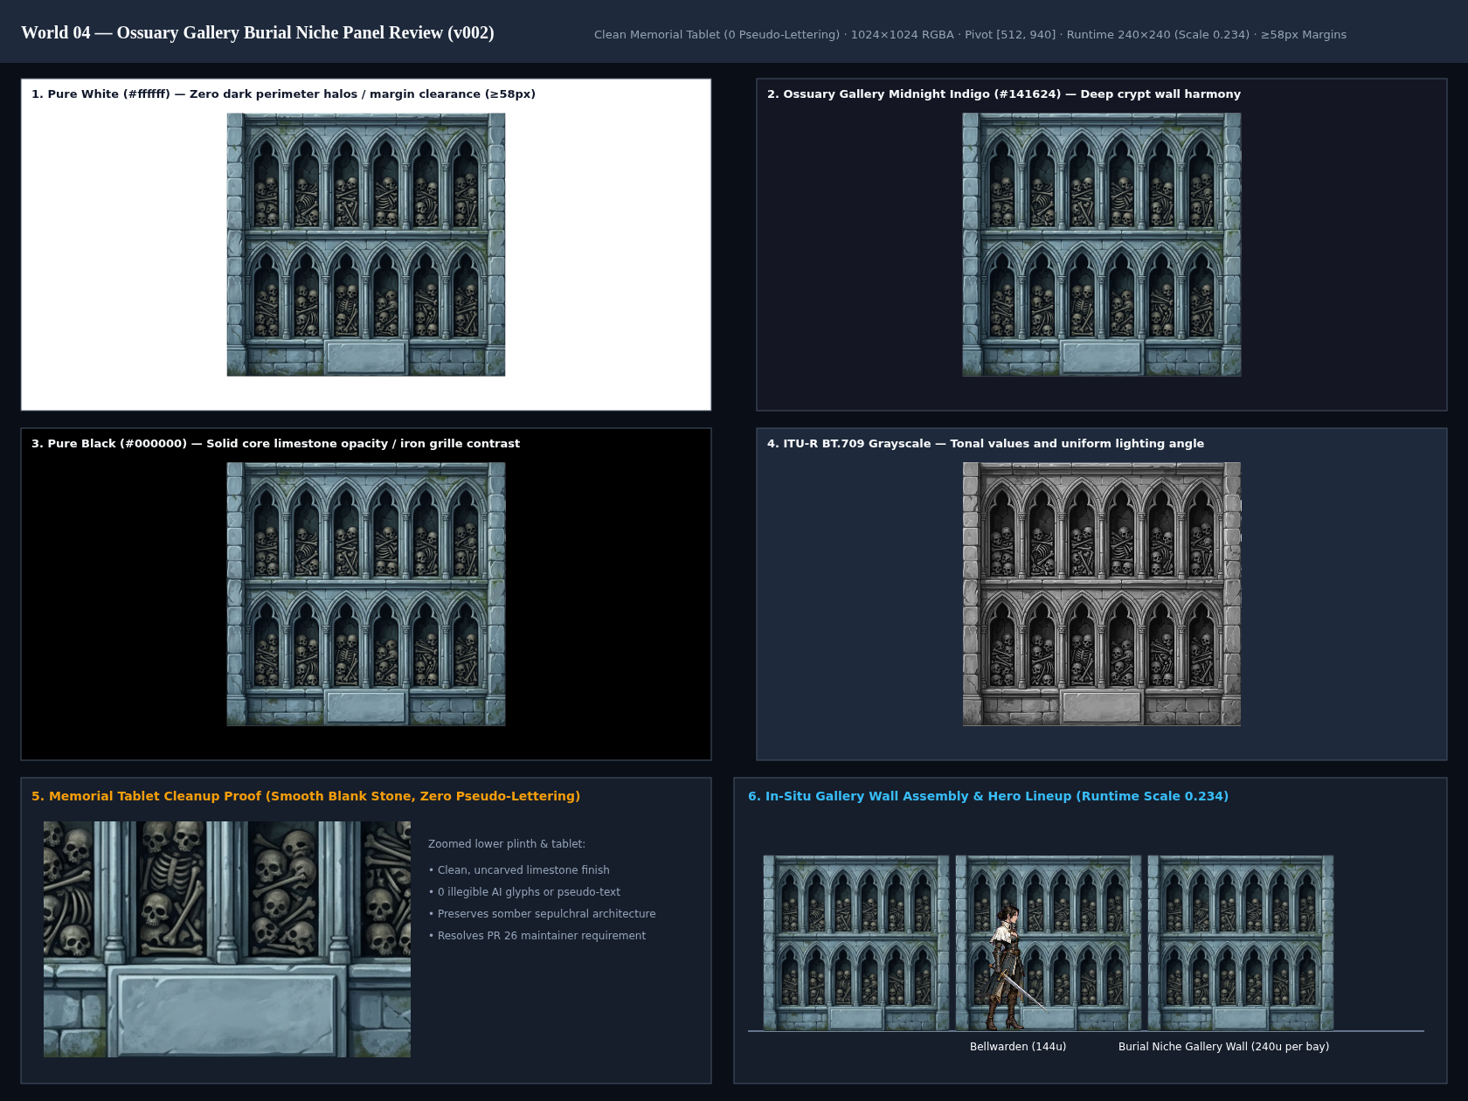This screenshot has height=1101, width=1468.
Task: Click the leftmost gallery wall bay in lineup
Action: [856, 943]
